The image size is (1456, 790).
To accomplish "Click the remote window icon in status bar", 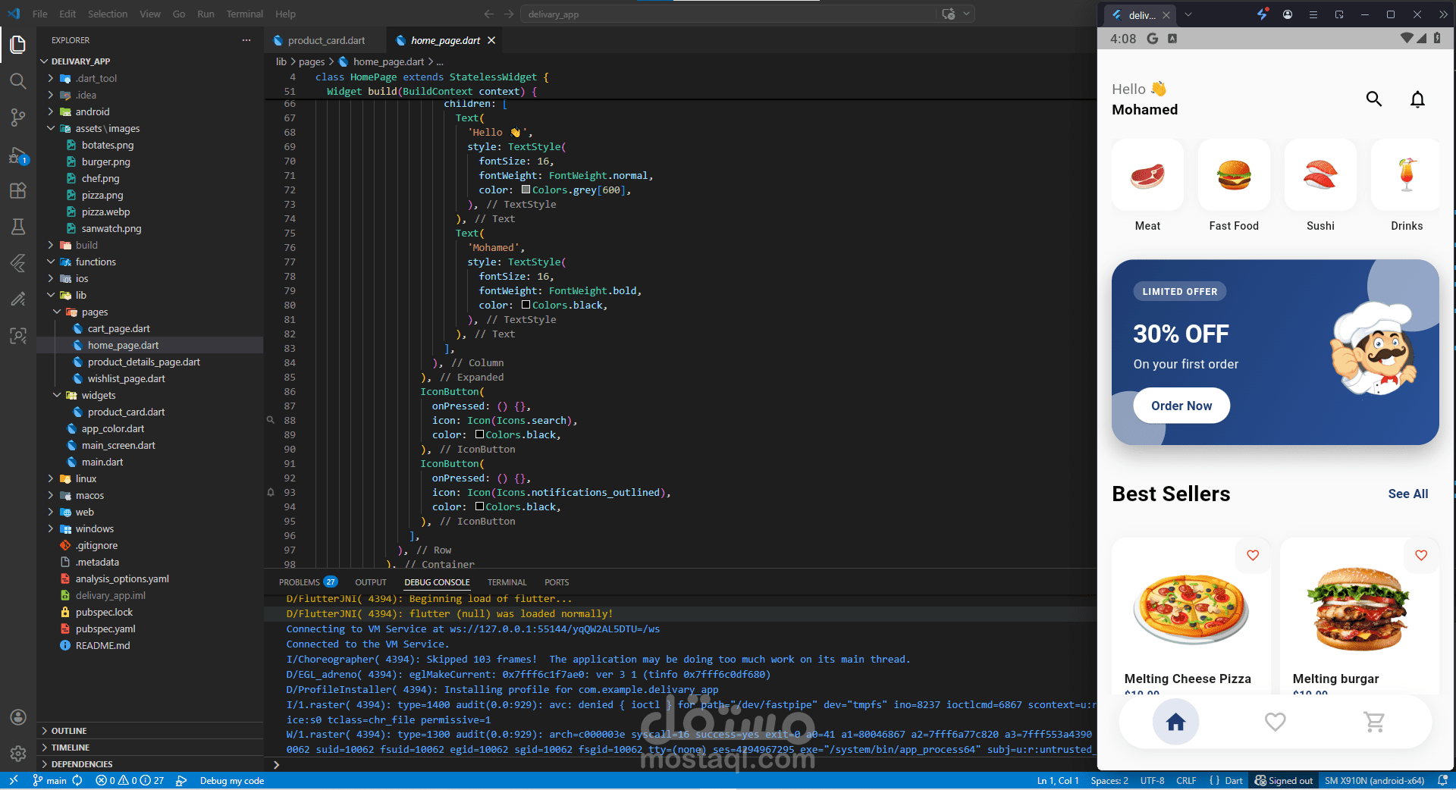I will click(14, 780).
